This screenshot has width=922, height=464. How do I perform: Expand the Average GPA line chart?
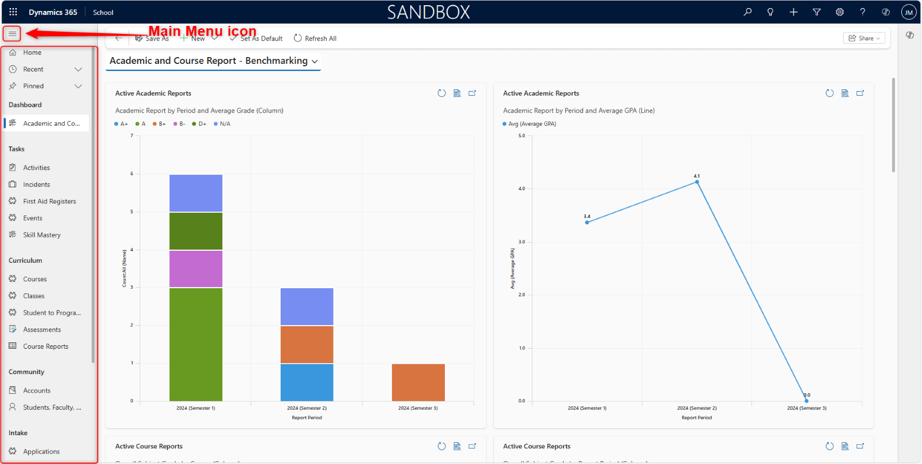860,93
